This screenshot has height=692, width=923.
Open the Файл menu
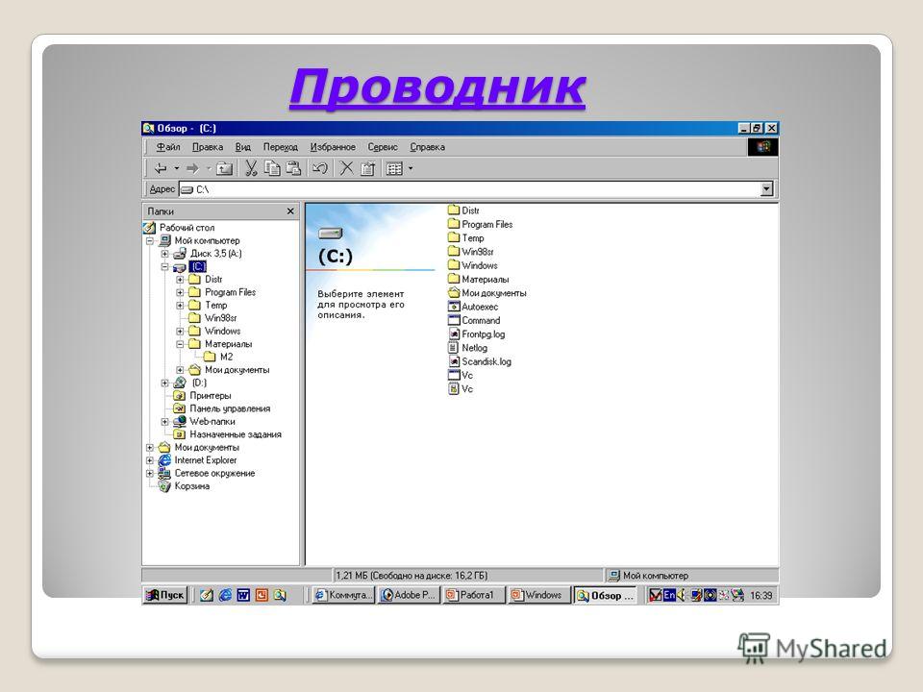[x=167, y=147]
